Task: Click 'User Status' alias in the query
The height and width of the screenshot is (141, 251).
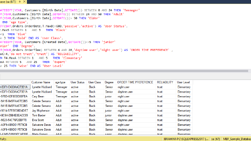Action: point(115,26)
